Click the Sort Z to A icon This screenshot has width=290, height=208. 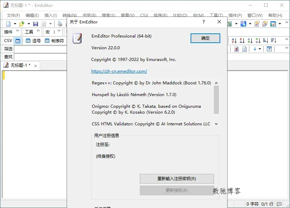[x=242, y=40]
